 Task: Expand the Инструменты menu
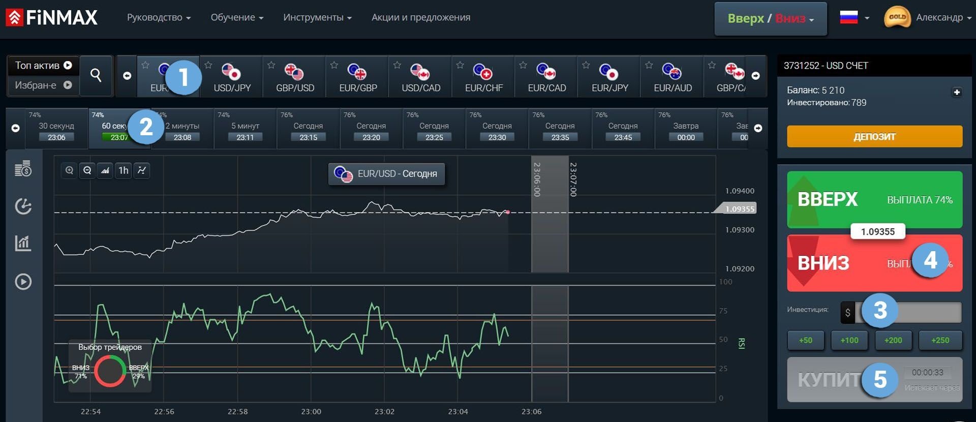(317, 17)
